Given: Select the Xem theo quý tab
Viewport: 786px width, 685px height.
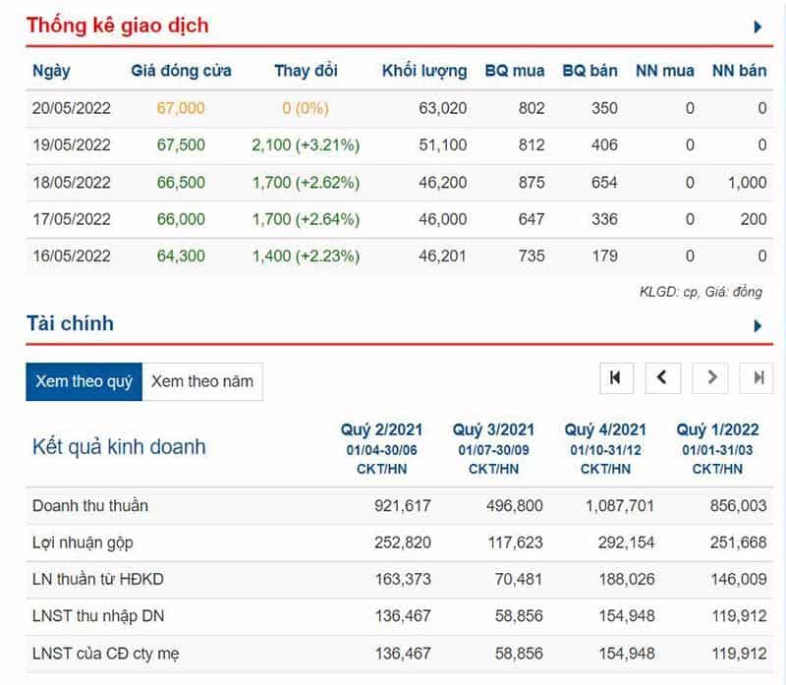Looking at the screenshot, I should click(x=84, y=381).
